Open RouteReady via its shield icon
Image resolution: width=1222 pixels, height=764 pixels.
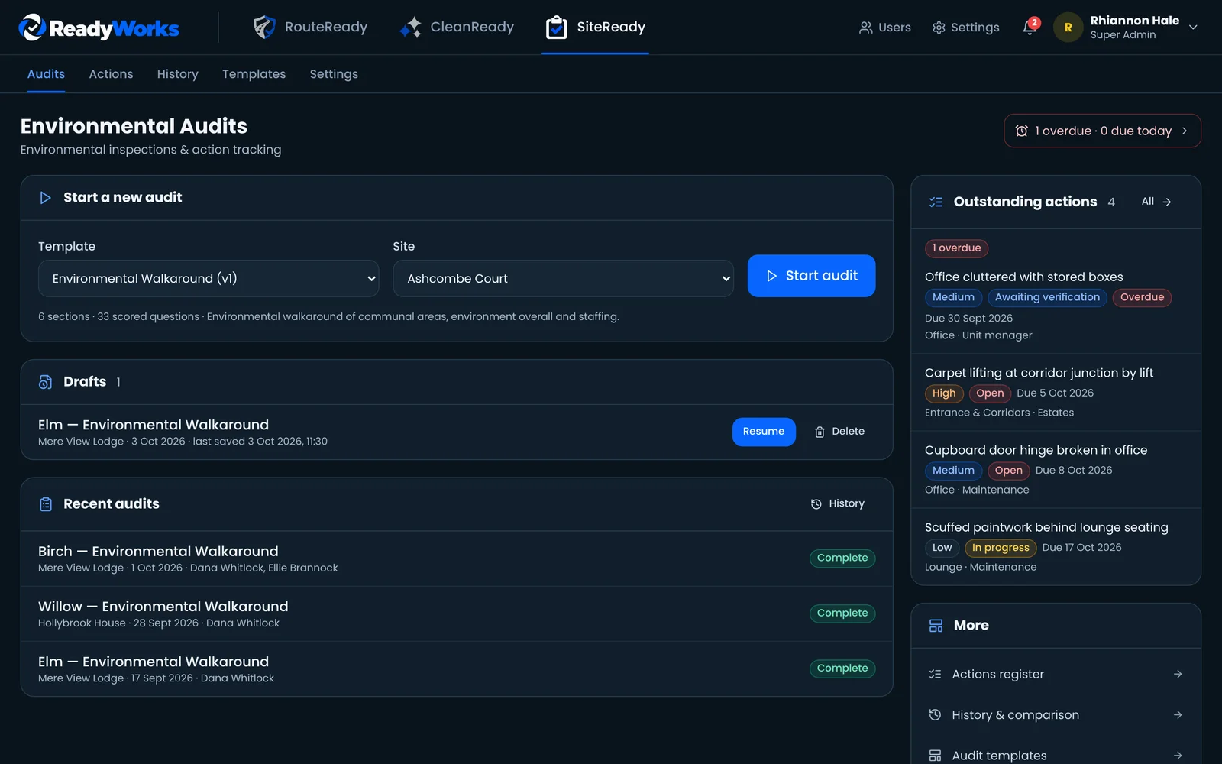(264, 27)
